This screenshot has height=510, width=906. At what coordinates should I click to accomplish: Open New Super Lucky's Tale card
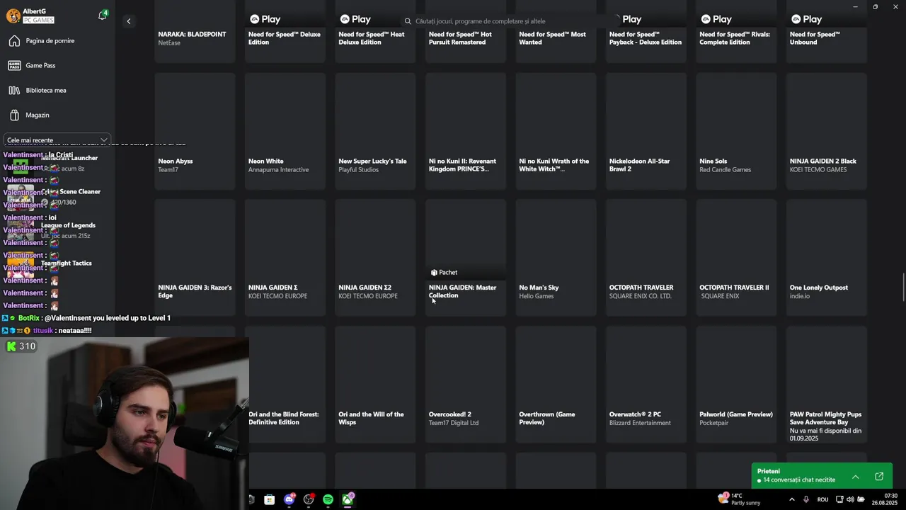coord(375,131)
